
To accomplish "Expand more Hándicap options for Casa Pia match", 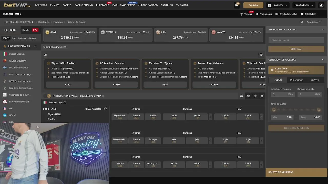I will tap(210, 165).
